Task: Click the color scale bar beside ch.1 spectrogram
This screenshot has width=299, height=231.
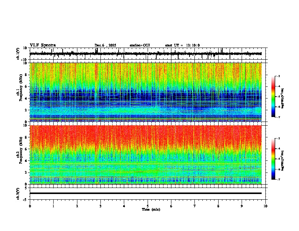Action: click(273, 97)
